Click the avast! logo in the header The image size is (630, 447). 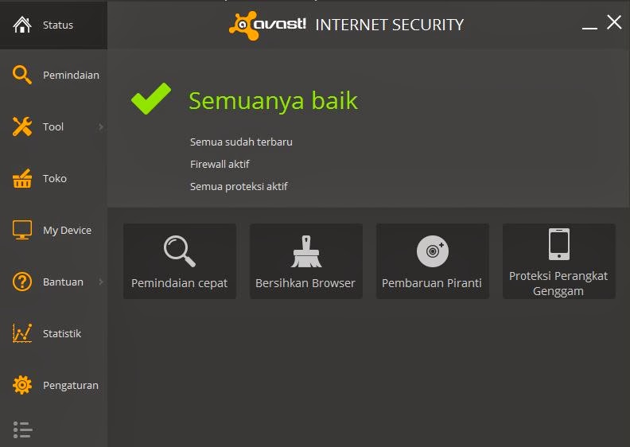[x=267, y=25]
